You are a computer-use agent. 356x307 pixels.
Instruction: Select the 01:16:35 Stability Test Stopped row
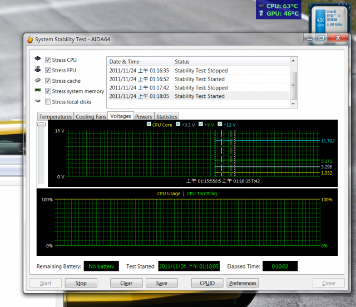coord(198,71)
